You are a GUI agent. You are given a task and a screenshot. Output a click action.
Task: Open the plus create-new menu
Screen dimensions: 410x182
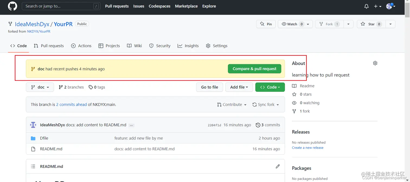coord(377,6)
